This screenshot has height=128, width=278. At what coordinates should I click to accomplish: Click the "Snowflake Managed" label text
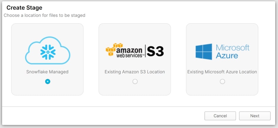tap(47, 72)
